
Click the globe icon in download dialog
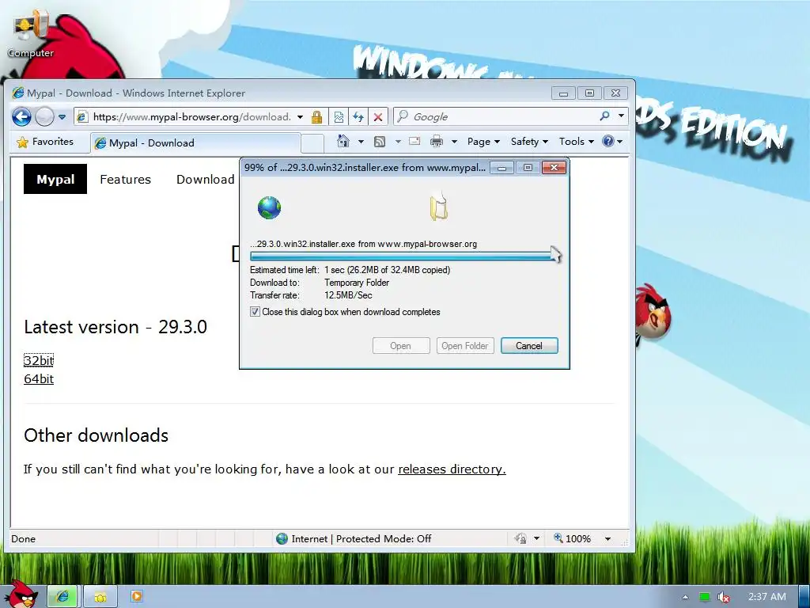pyautogui.click(x=269, y=208)
